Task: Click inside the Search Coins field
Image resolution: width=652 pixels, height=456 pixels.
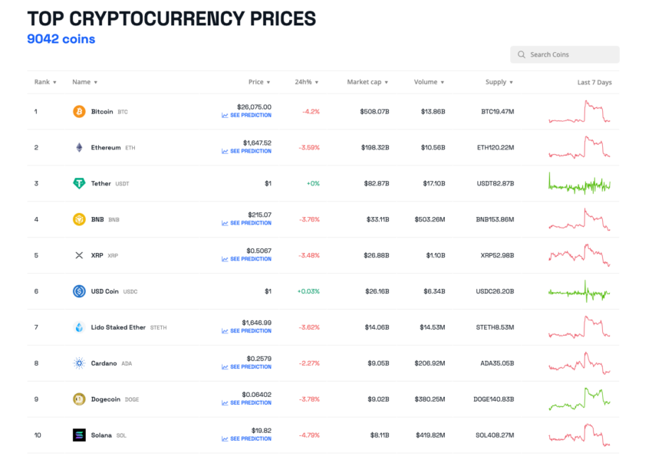Action: pyautogui.click(x=564, y=54)
